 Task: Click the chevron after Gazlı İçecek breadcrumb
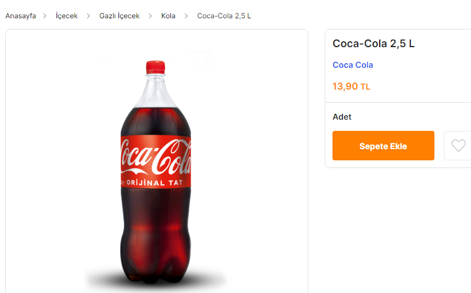[x=150, y=16]
